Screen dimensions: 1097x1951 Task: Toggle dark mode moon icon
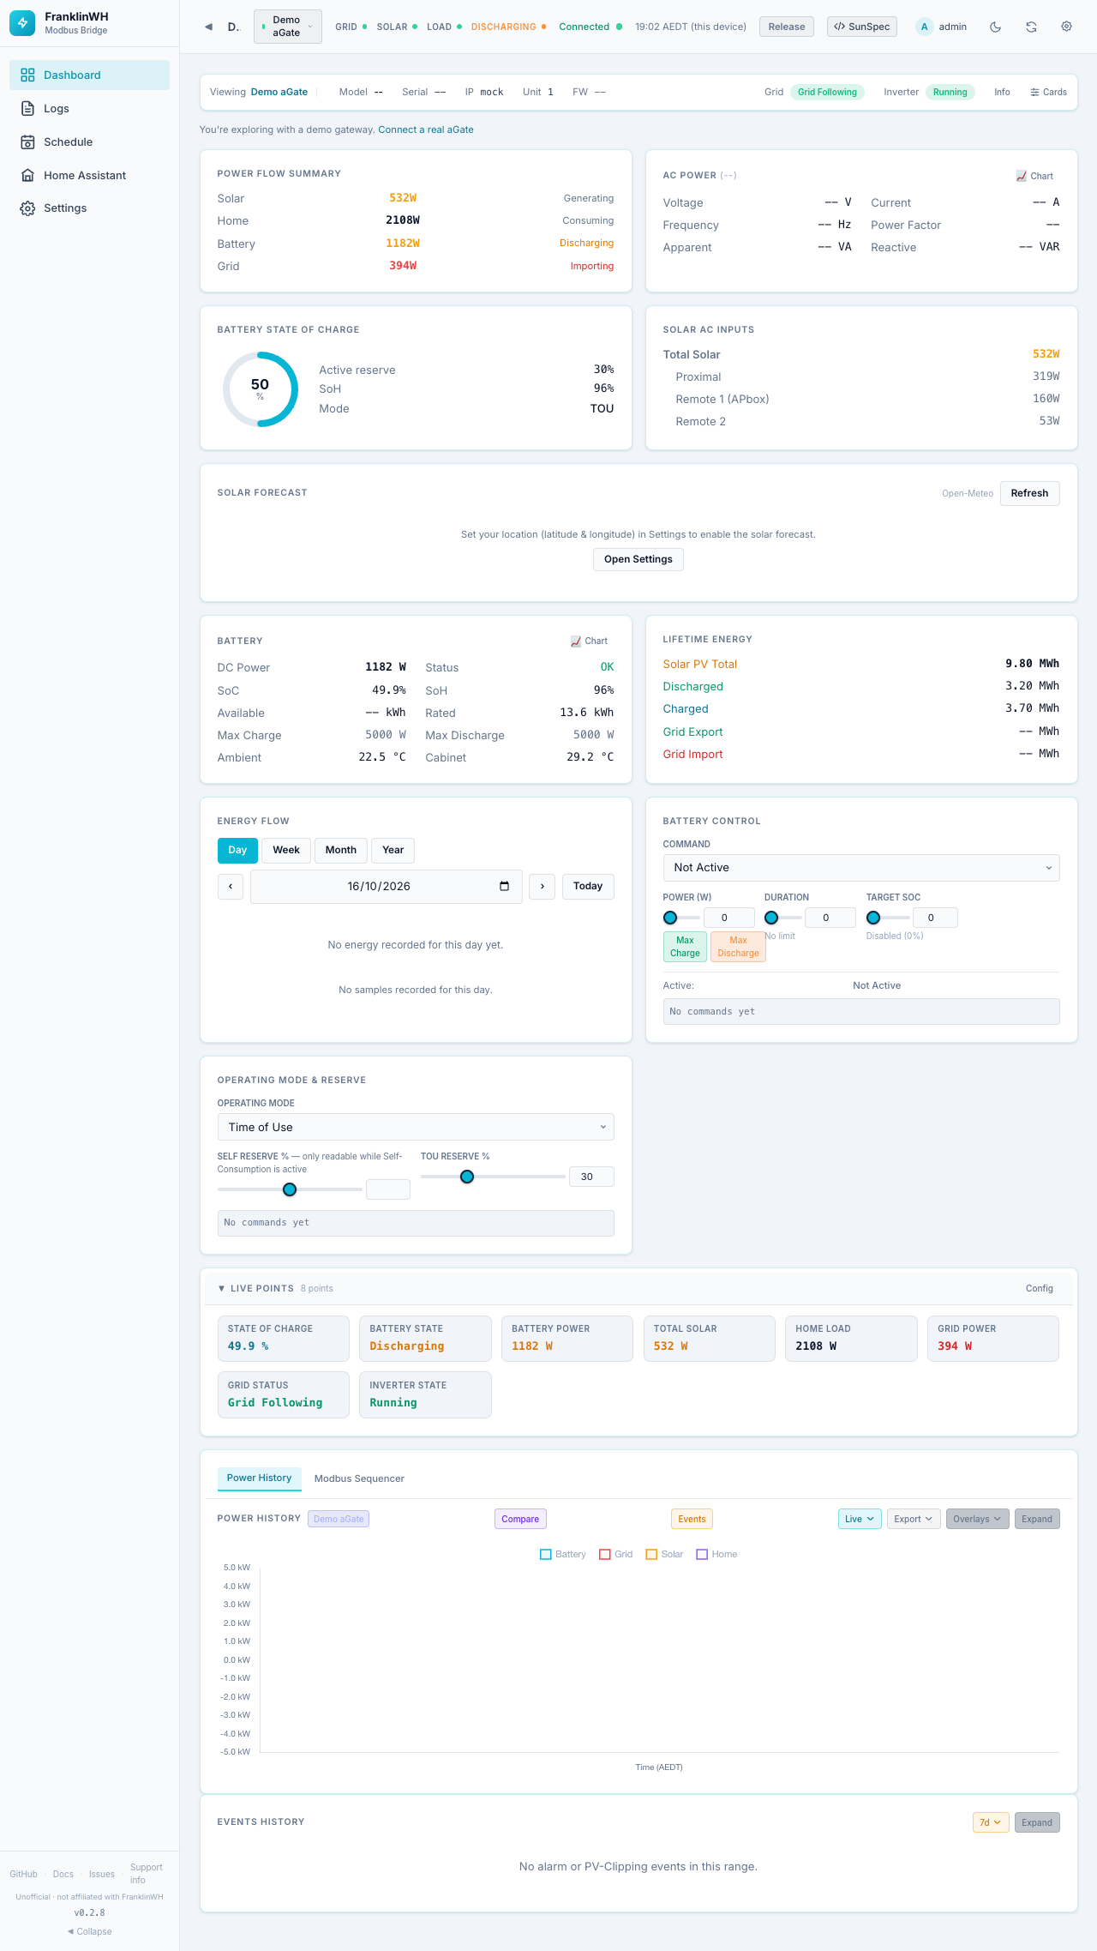(x=995, y=27)
